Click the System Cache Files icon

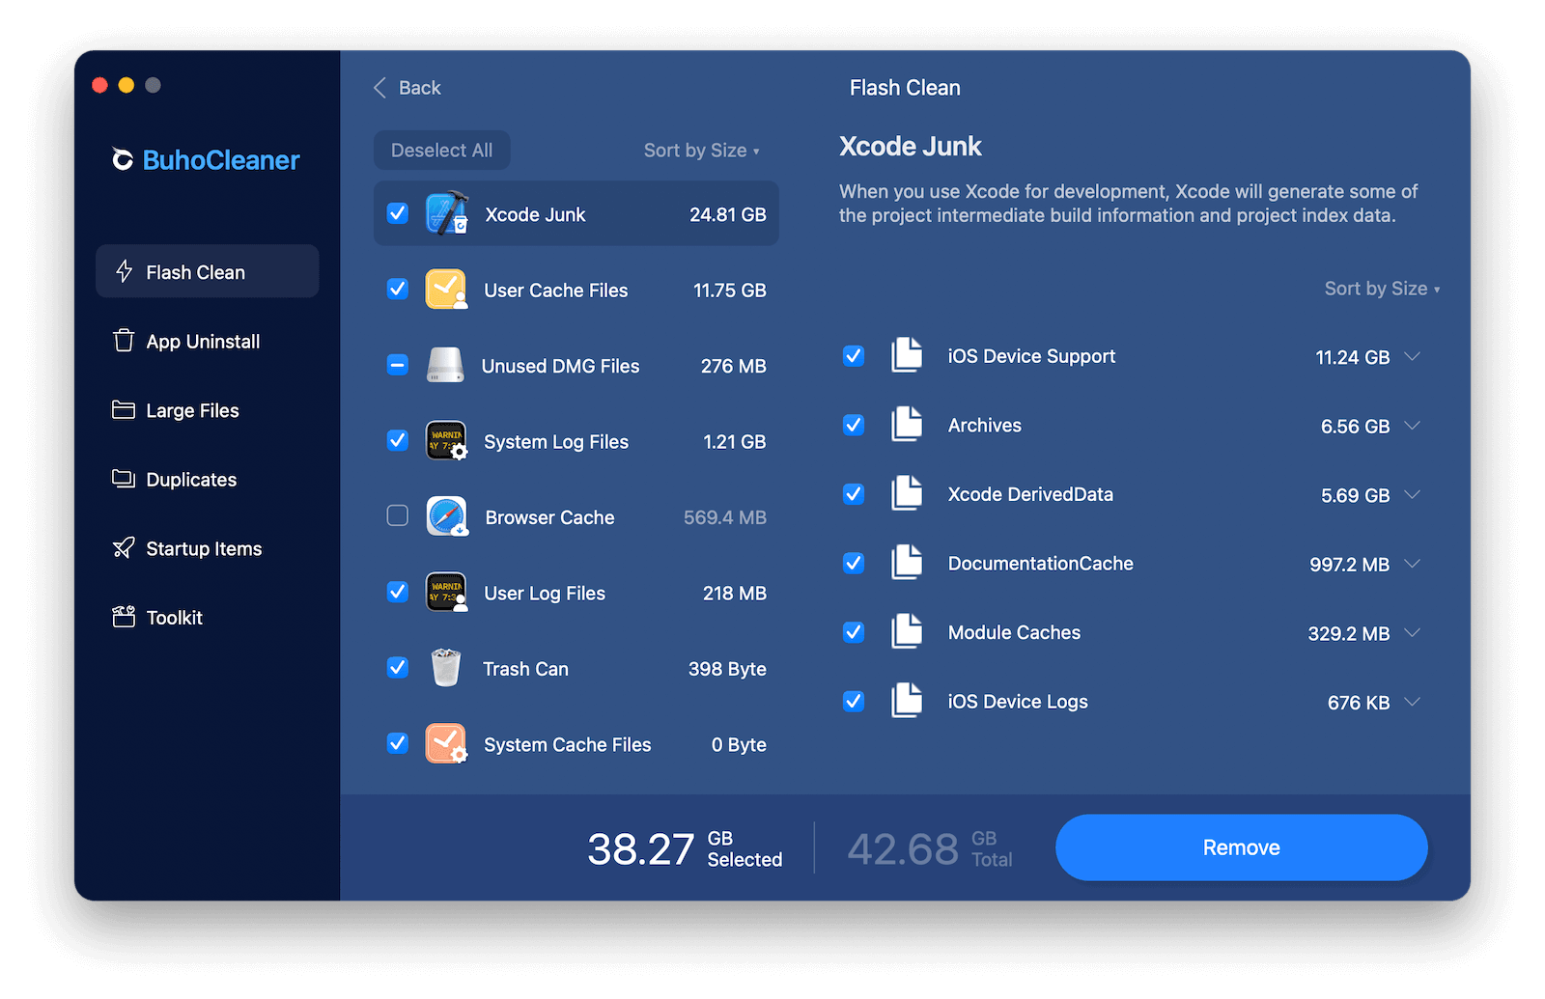click(x=446, y=744)
